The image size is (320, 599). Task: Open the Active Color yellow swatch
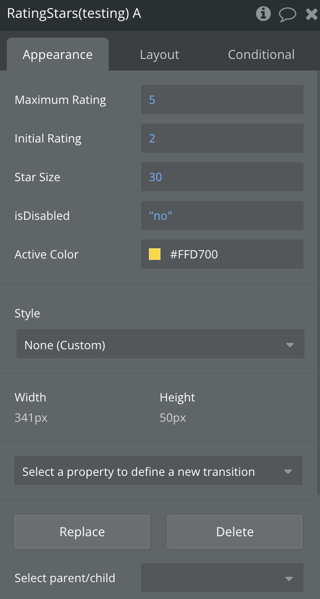(155, 254)
